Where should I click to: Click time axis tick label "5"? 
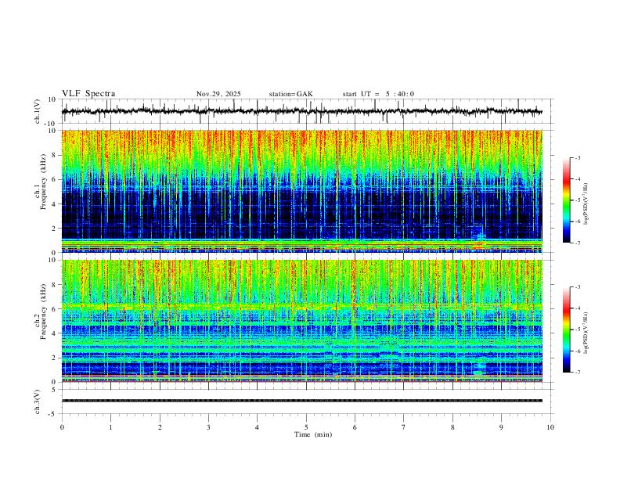pyautogui.click(x=306, y=427)
